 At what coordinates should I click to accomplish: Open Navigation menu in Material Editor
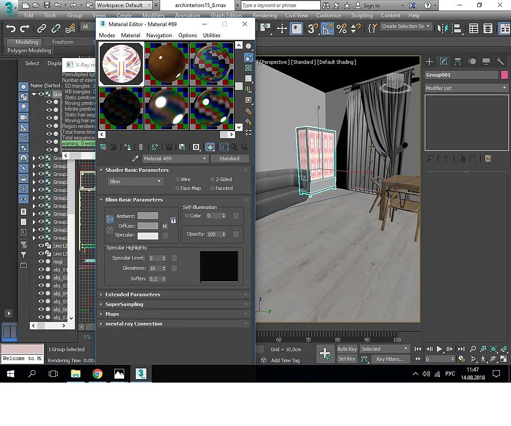pyautogui.click(x=159, y=35)
